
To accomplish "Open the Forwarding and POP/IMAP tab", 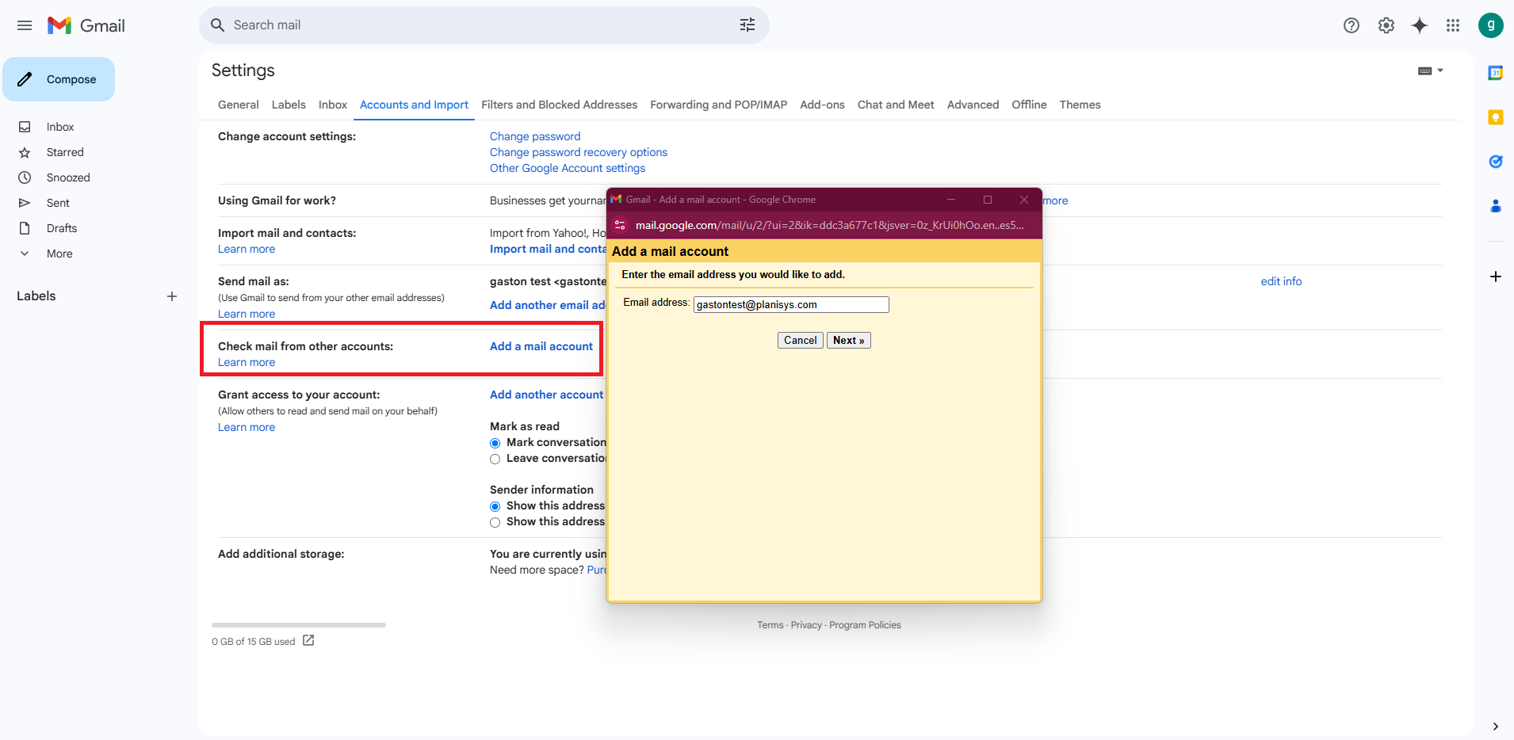I will point(718,105).
